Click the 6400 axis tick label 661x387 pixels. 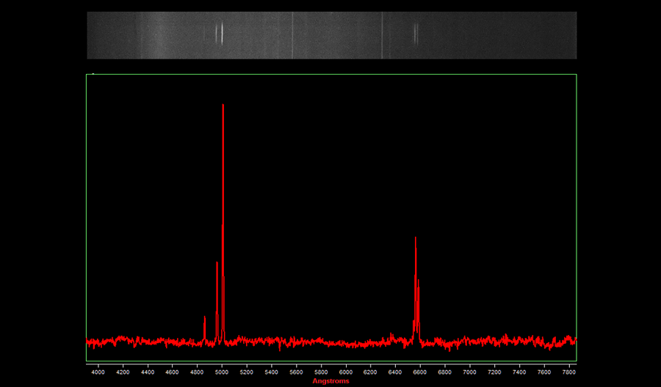(x=395, y=372)
